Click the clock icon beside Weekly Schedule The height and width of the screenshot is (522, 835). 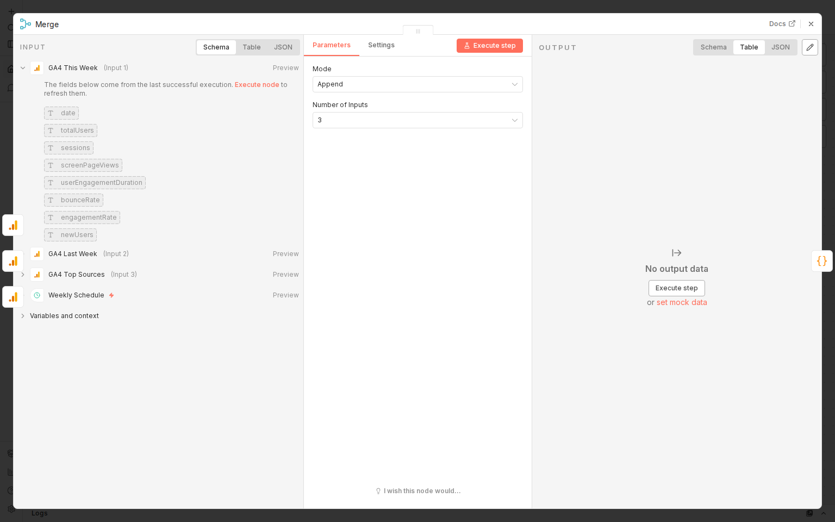coord(37,295)
